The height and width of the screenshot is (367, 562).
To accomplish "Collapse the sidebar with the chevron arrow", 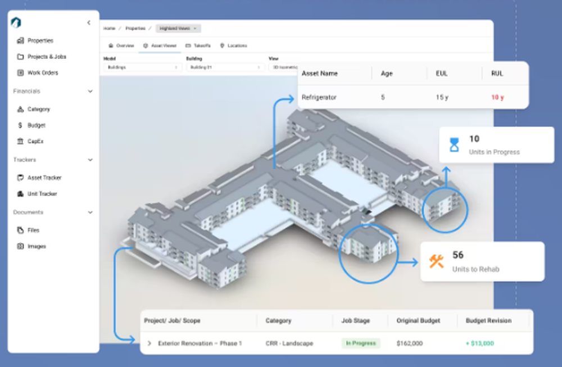I will 89,22.
